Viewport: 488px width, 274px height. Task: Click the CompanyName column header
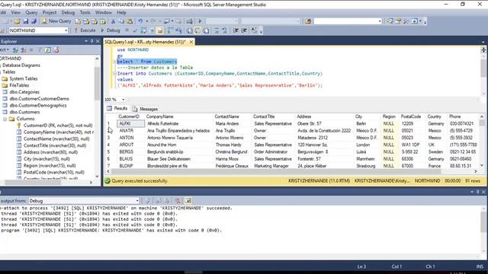(x=159, y=116)
